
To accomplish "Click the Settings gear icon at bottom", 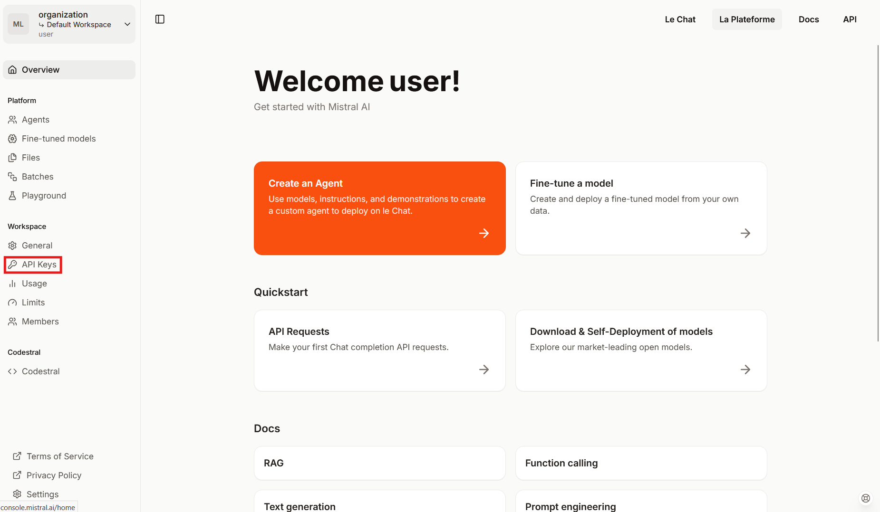I will pyautogui.click(x=17, y=494).
